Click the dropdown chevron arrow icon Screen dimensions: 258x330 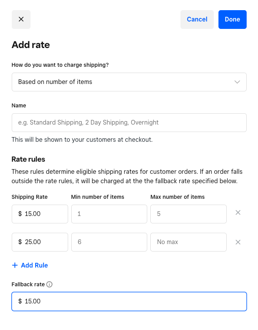[237, 82]
